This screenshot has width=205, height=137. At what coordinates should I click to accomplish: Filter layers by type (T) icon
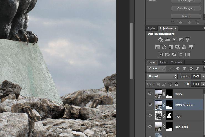tap(184, 68)
